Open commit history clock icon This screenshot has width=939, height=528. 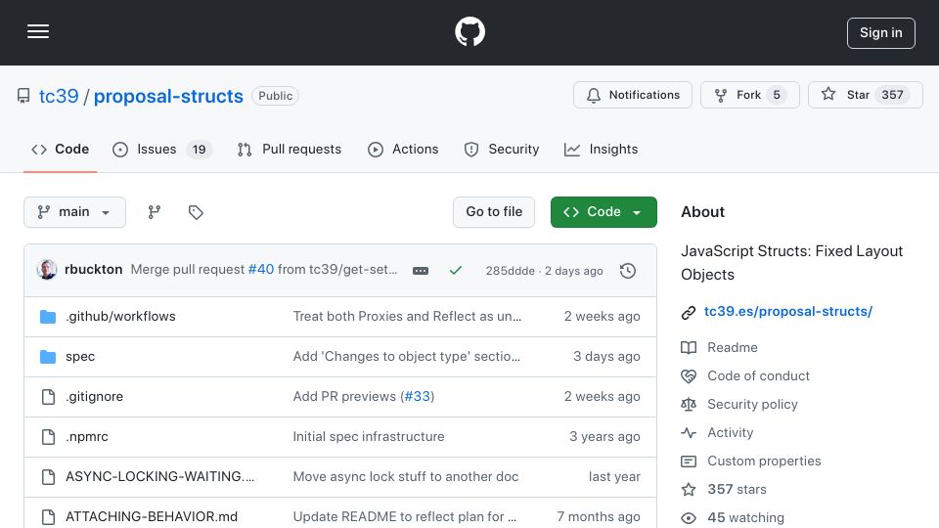pos(628,271)
